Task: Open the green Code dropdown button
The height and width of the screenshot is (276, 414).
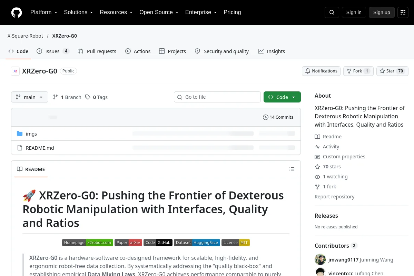Action: (x=282, y=97)
